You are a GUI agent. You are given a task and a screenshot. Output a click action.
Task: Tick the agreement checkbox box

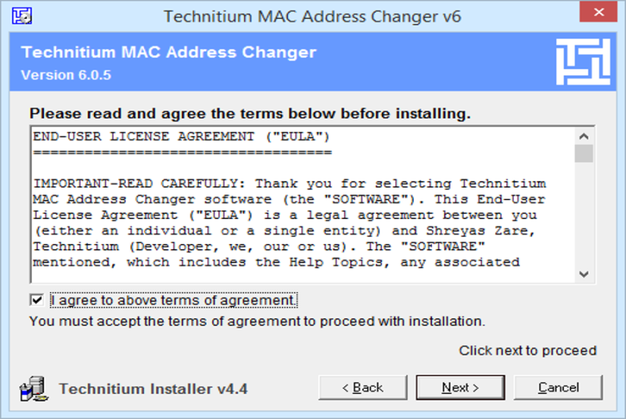click(37, 300)
